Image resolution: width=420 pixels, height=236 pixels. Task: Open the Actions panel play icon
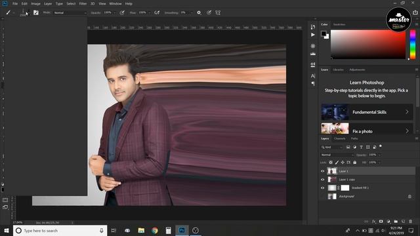pos(312,35)
